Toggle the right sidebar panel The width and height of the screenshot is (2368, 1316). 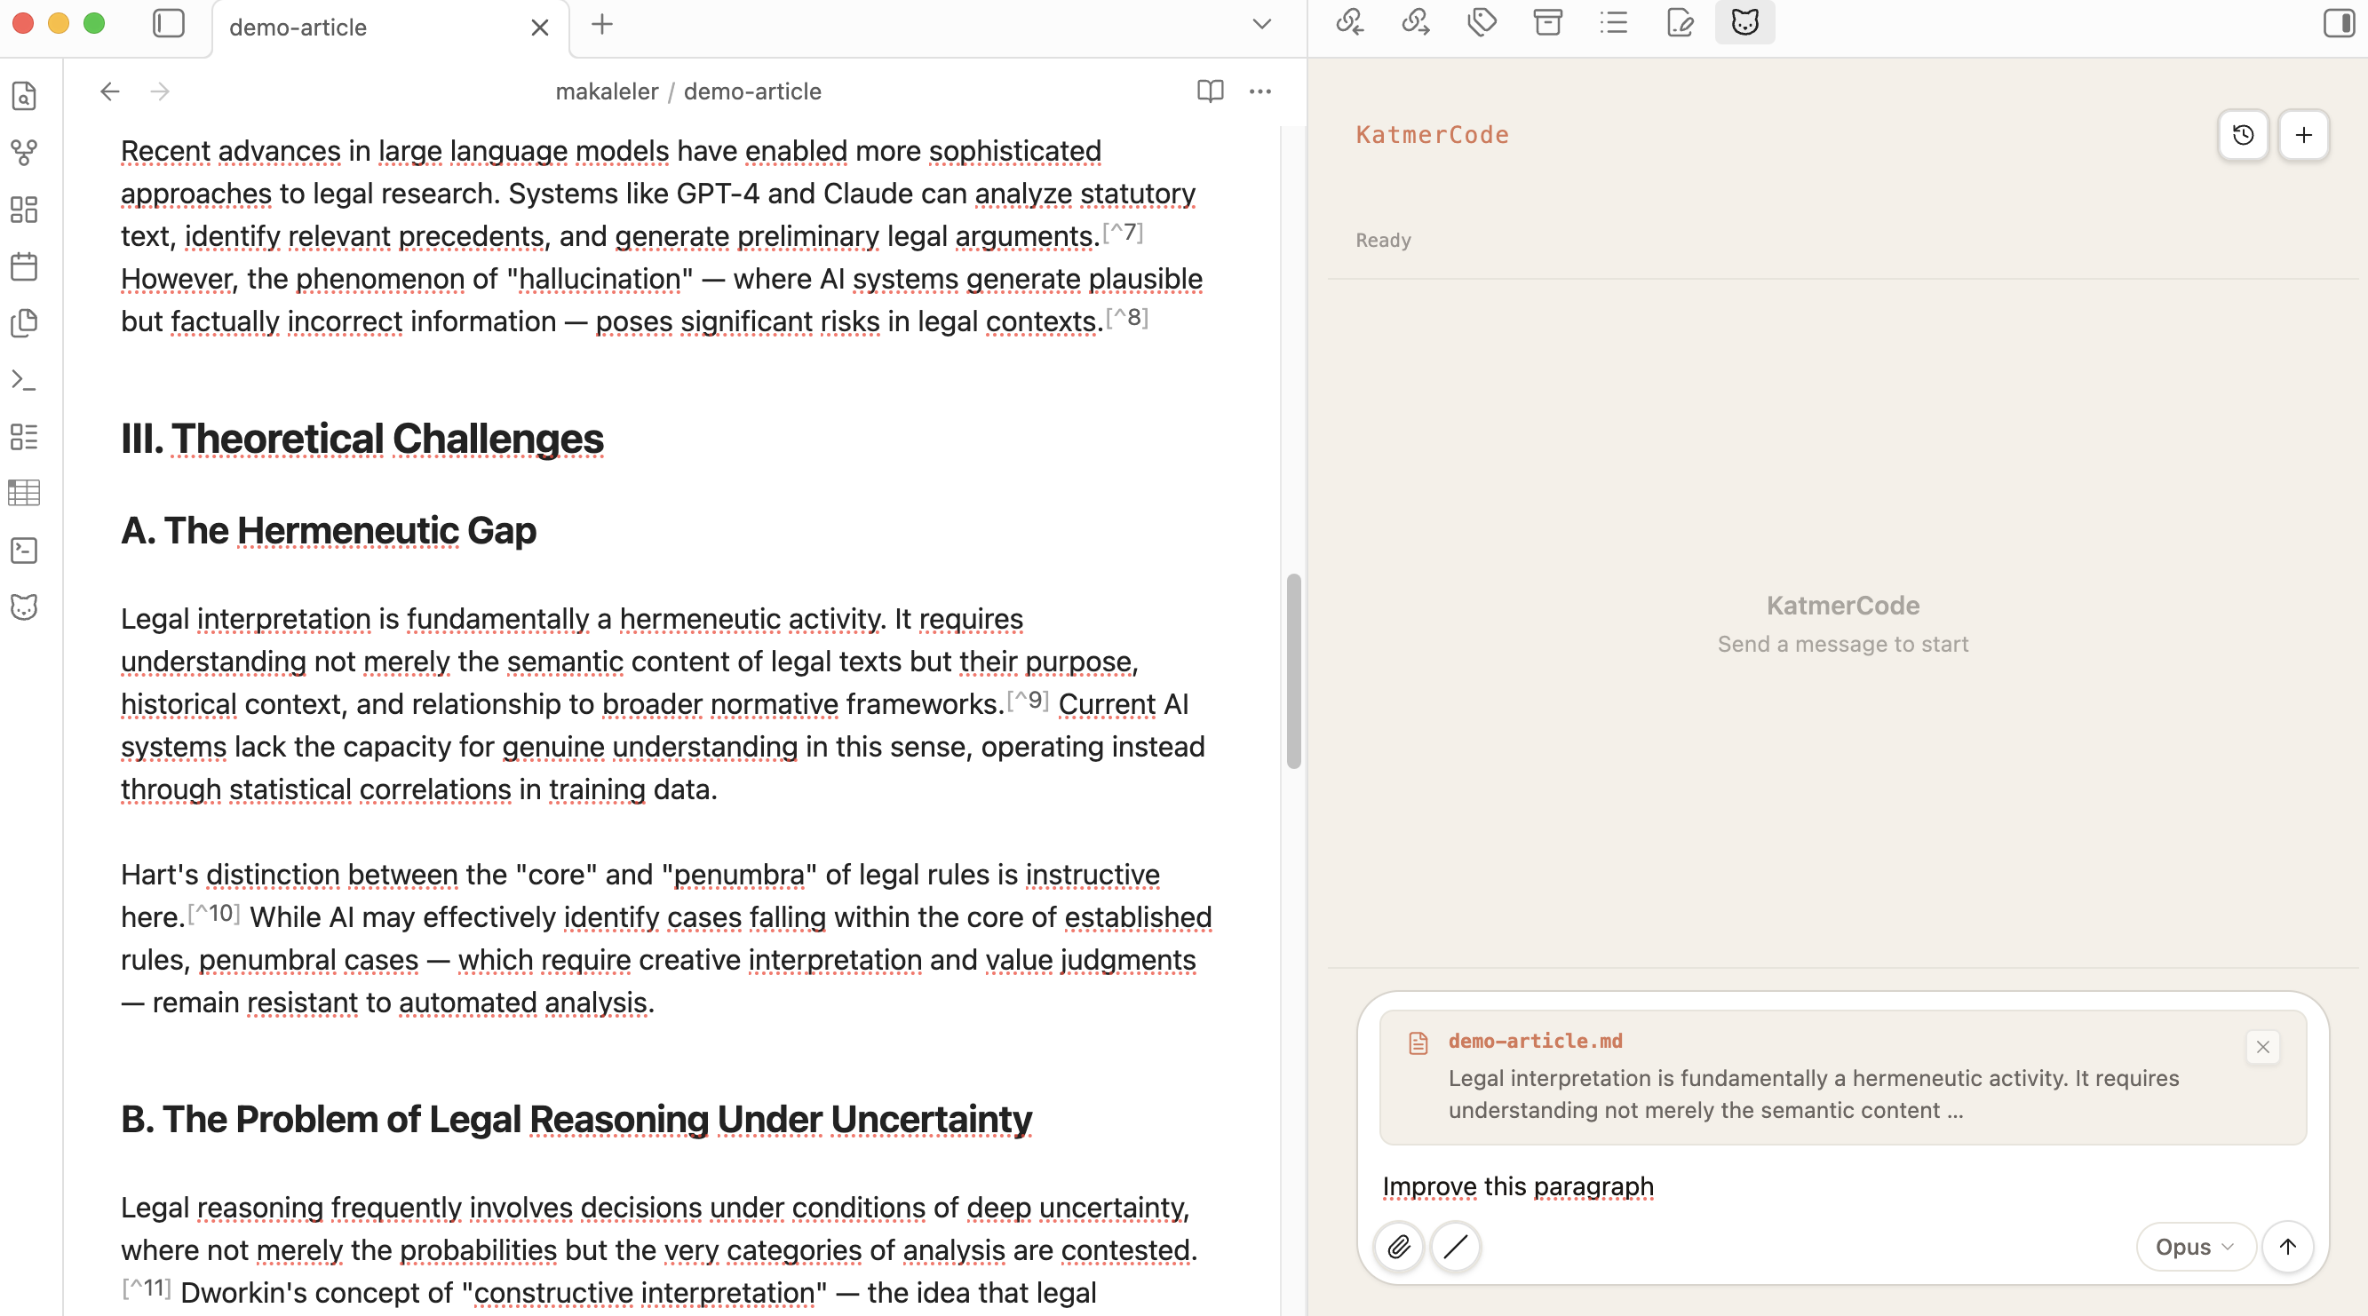tap(2338, 22)
